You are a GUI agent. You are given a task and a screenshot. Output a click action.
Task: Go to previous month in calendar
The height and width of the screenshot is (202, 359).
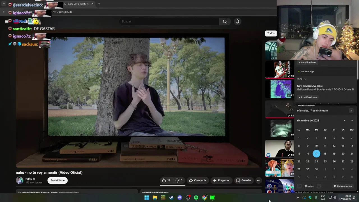[x=345, y=121]
